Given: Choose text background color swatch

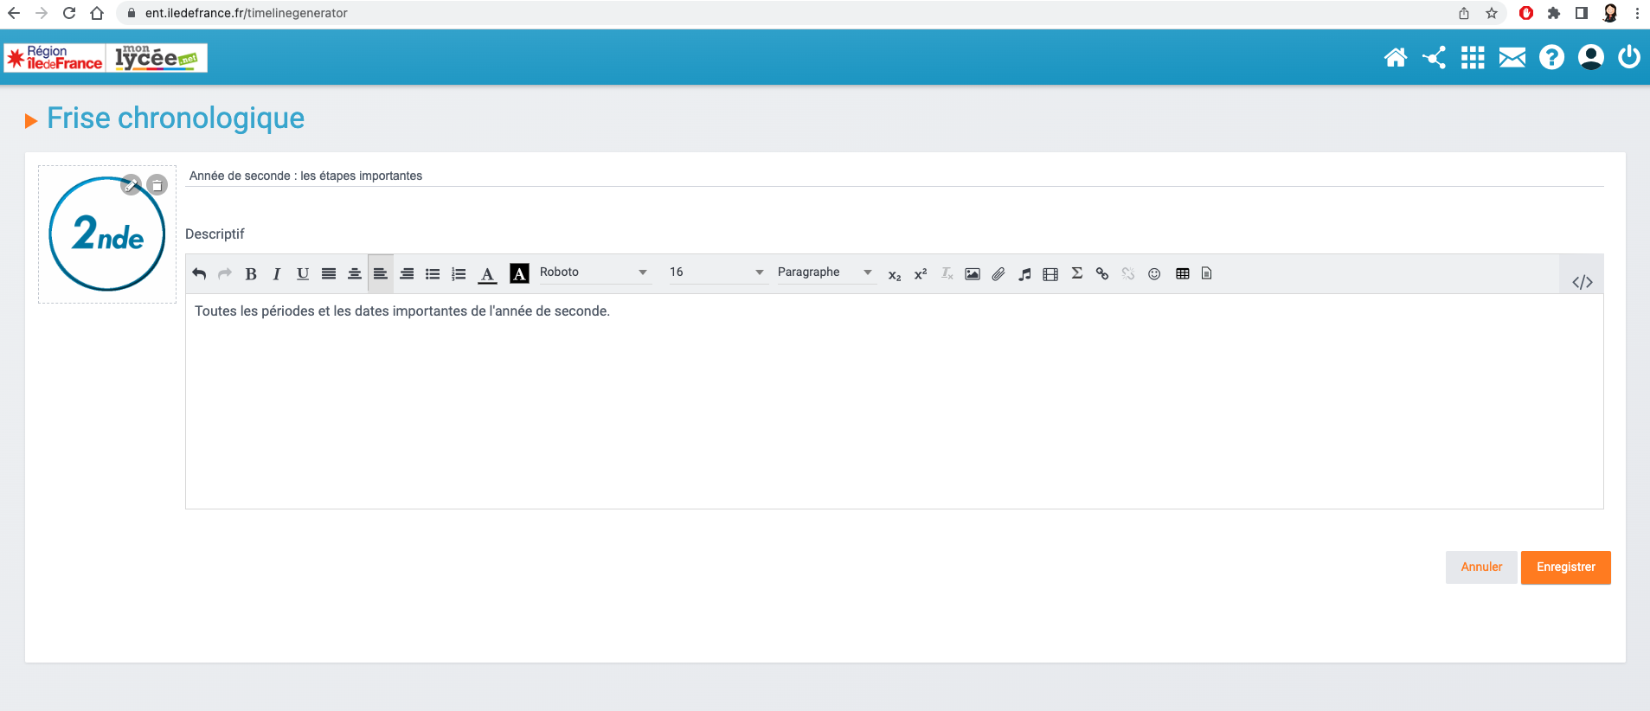Looking at the screenshot, I should tap(519, 274).
